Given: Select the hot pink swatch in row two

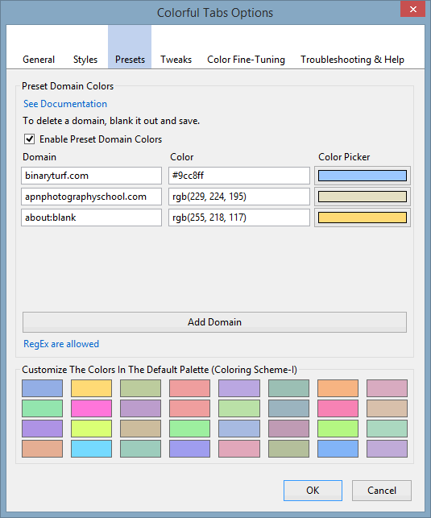Looking at the screenshot, I should pyautogui.click(x=338, y=408).
